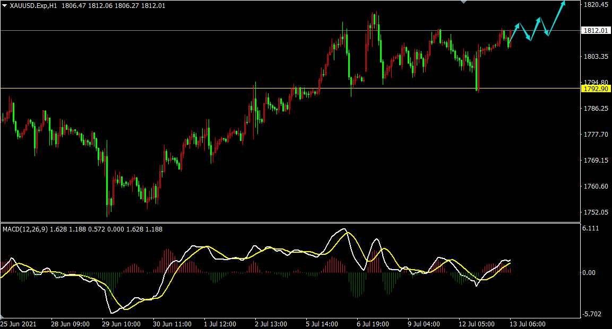Image resolution: width=612 pixels, height=329 pixels.
Task: Click the 12 Jul 05:00 time label
Action: 477,324
